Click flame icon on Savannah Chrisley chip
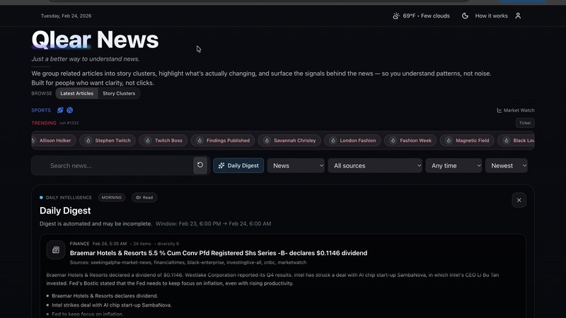Viewport: 566px width, 318px height. (x=267, y=141)
